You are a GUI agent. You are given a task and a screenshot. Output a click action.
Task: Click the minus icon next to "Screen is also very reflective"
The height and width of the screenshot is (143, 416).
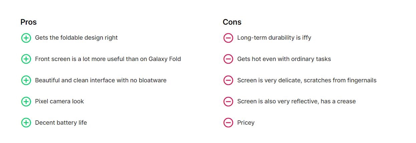pos(228,102)
